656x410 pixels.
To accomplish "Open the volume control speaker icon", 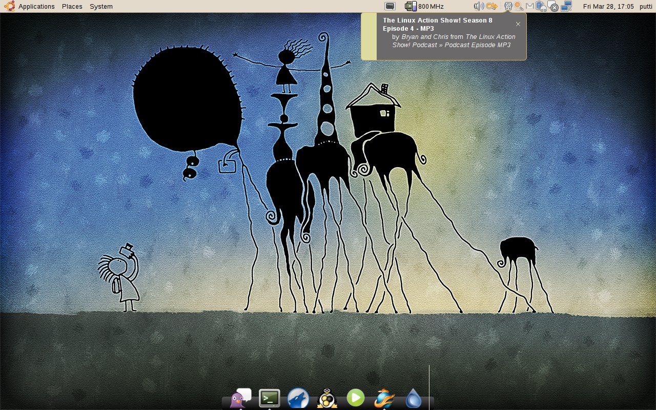I will coord(479,6).
